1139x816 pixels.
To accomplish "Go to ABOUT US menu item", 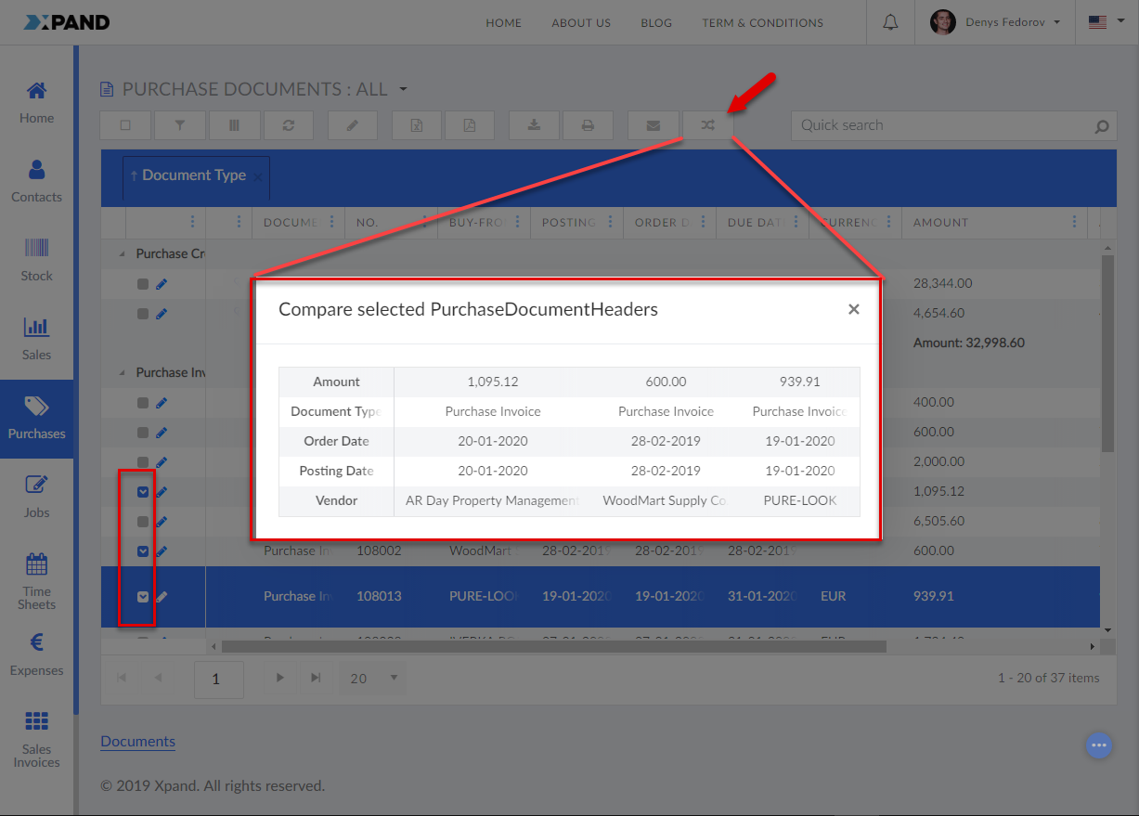I will (581, 22).
